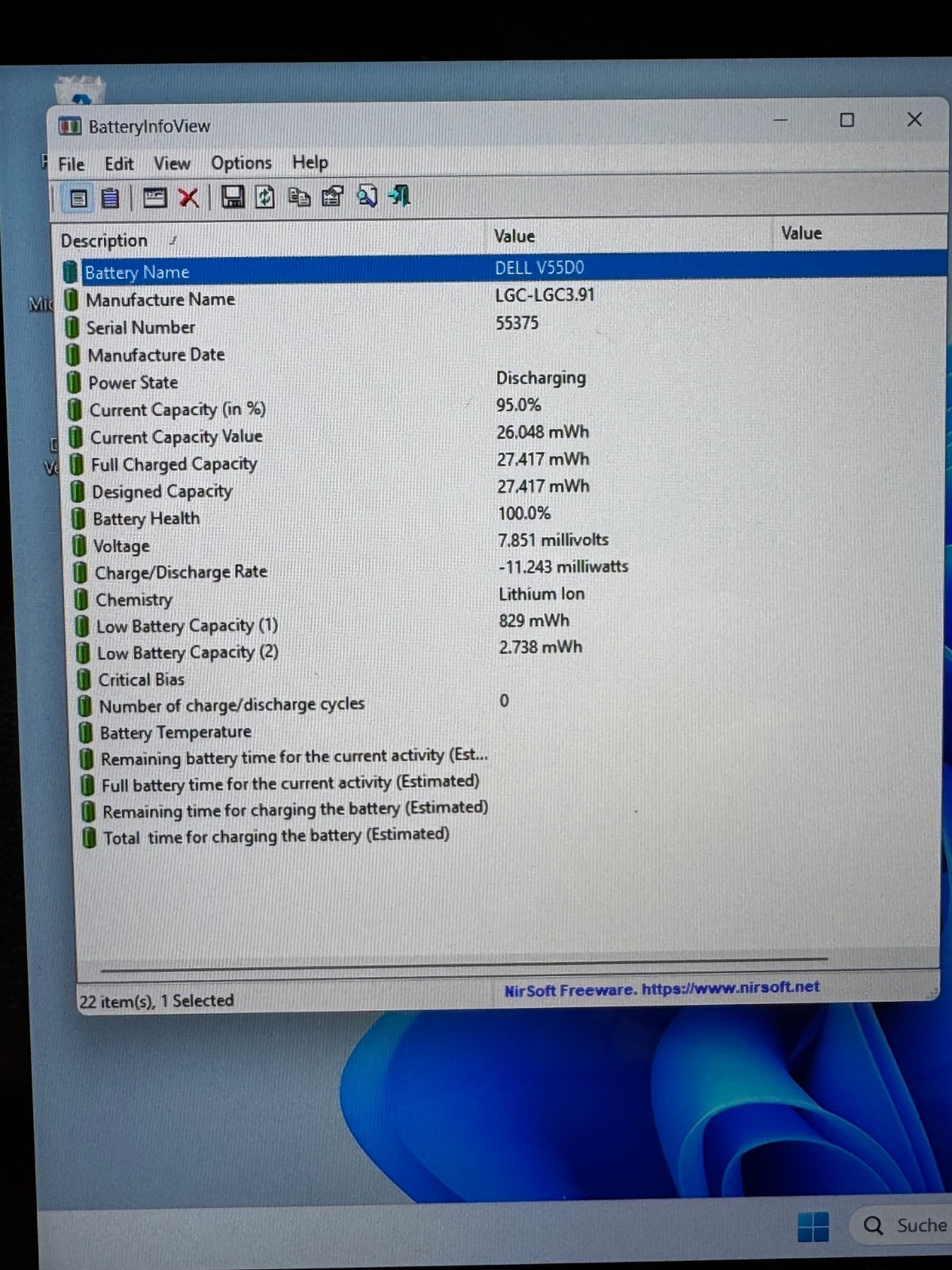Viewport: 952px width, 1270px height.
Task: Click the LGC-LGC3.91 value cell
Action: pos(545,295)
